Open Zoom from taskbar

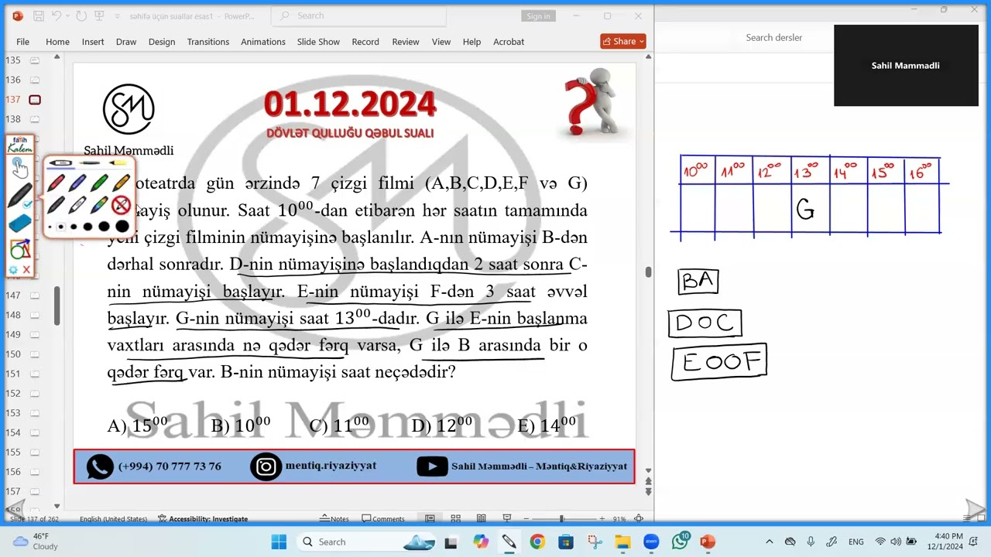tap(651, 542)
